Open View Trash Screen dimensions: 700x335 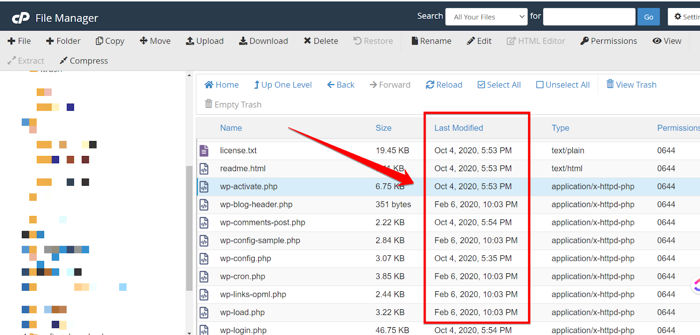pyautogui.click(x=631, y=85)
